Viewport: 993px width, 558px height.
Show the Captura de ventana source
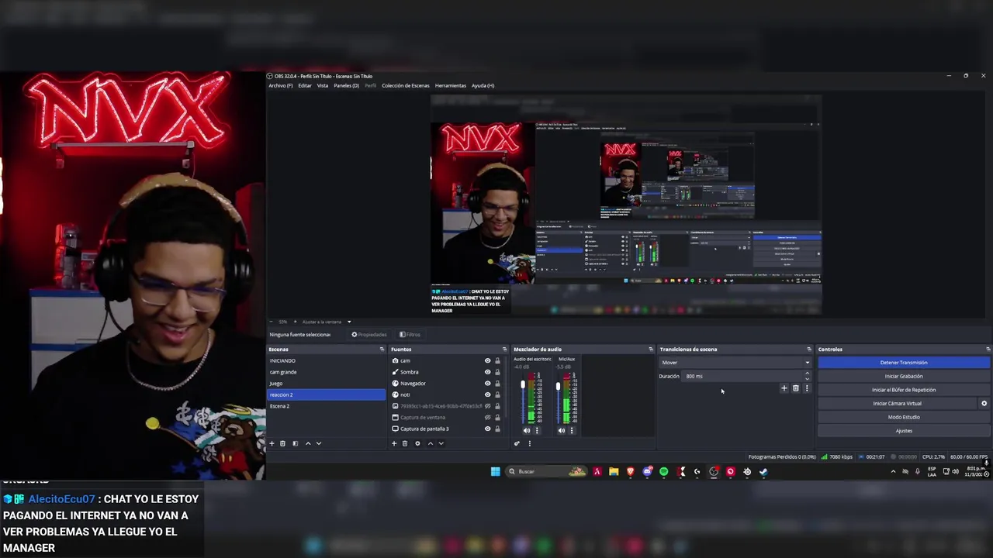487,417
